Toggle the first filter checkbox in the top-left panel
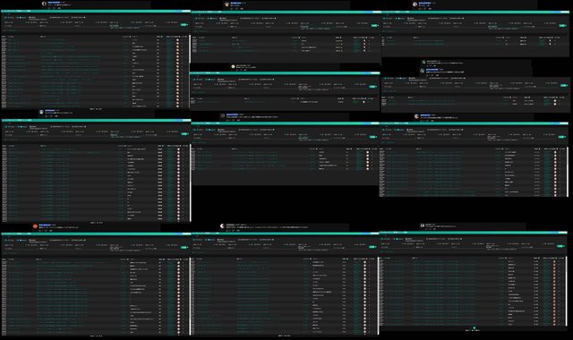Viewport: 573px width, 340px height. pyautogui.click(x=6, y=17)
